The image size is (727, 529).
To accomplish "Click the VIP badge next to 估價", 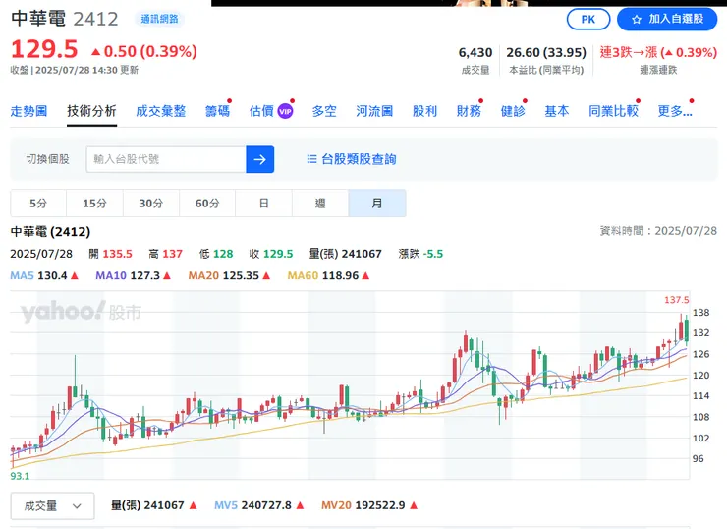I will point(285,111).
